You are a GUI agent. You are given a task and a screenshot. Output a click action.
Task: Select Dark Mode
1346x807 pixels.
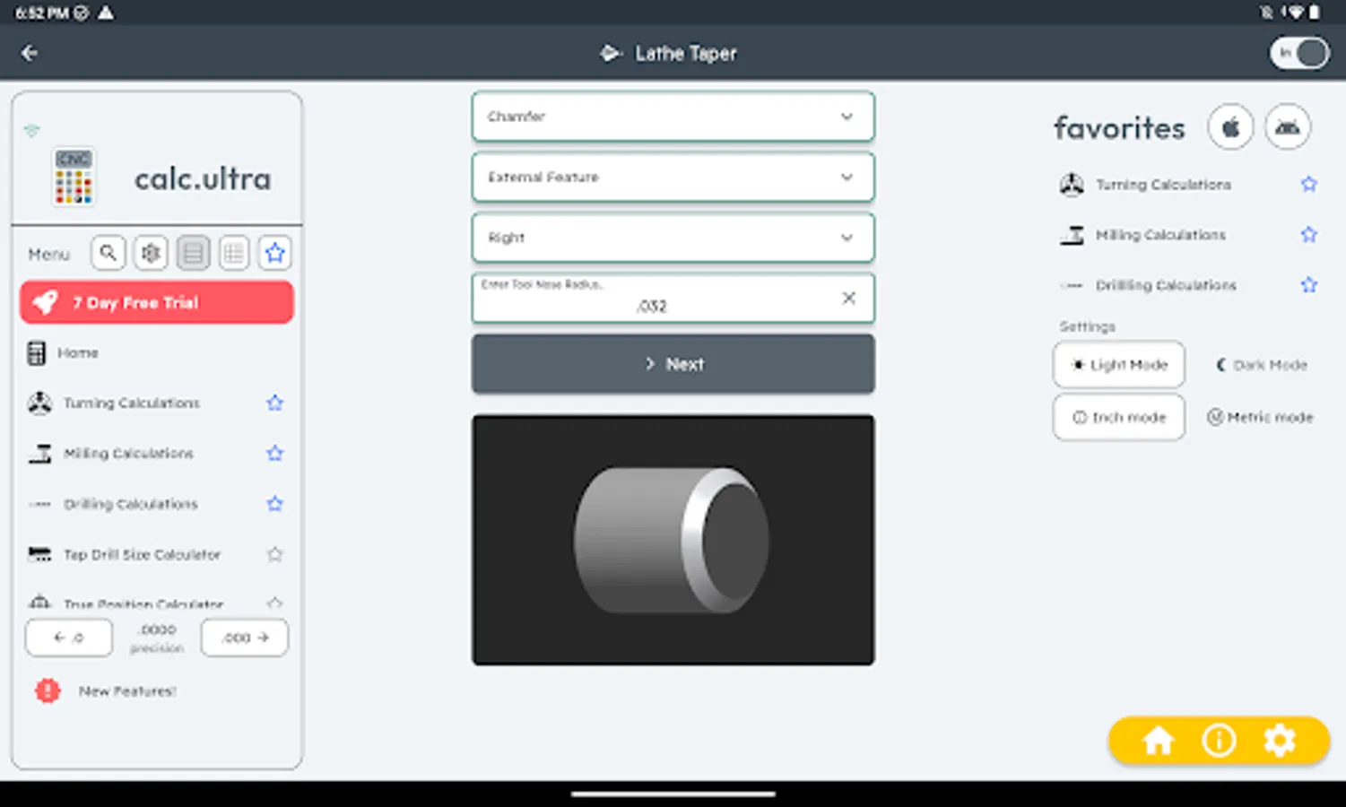1261,365
